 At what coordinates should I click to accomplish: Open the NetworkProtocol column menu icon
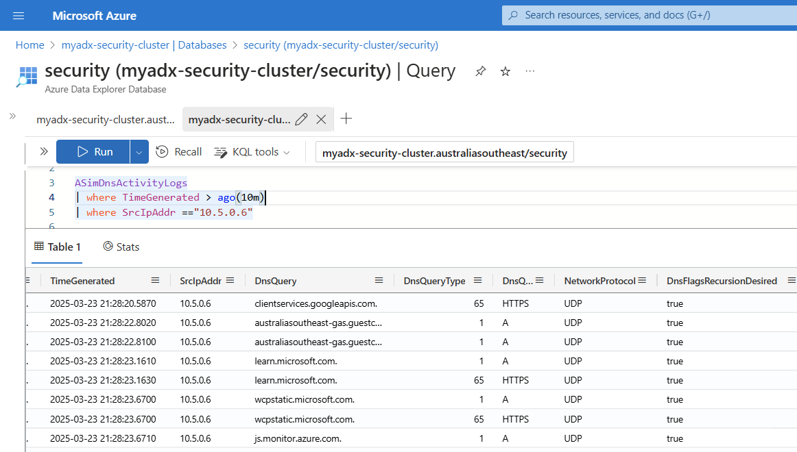point(642,281)
